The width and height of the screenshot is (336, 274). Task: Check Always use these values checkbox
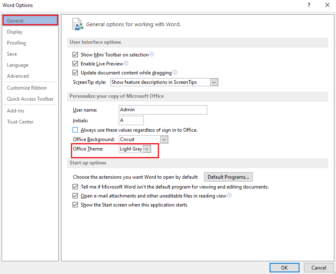75,130
